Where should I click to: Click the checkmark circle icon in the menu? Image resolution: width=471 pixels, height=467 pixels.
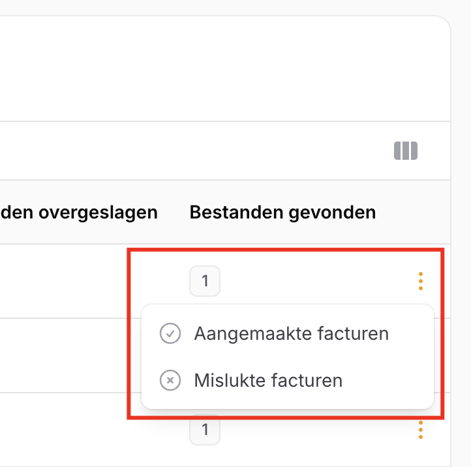(170, 334)
